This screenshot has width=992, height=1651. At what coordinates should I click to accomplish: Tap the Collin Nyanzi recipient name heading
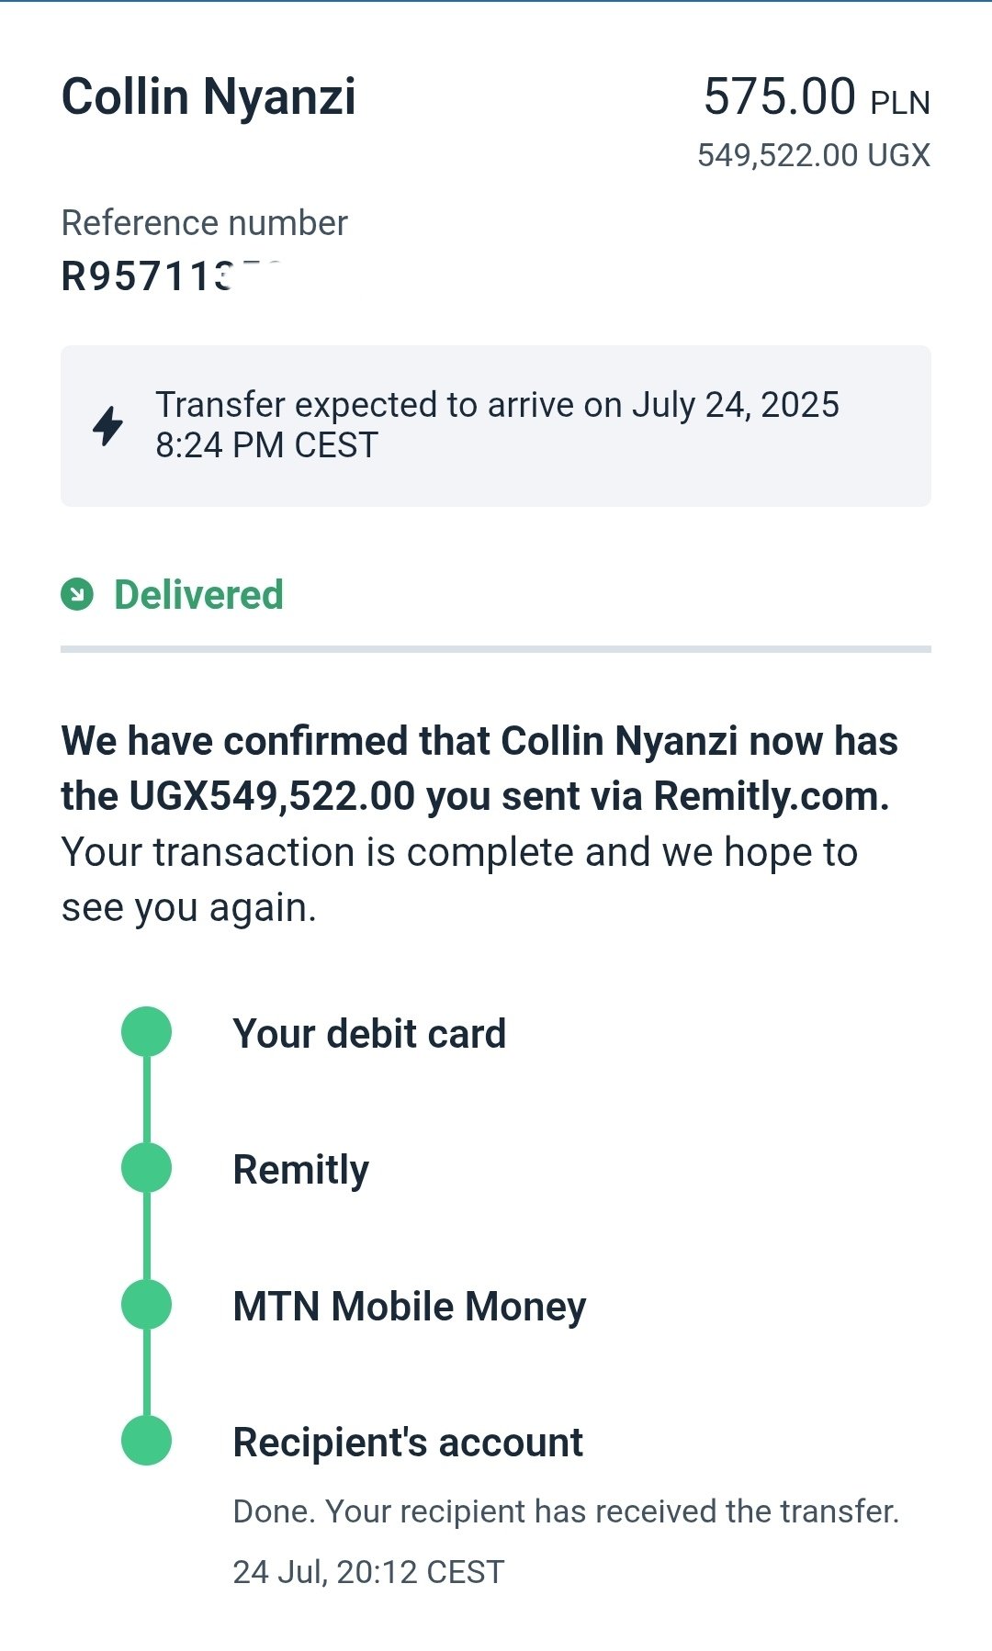[x=209, y=97]
